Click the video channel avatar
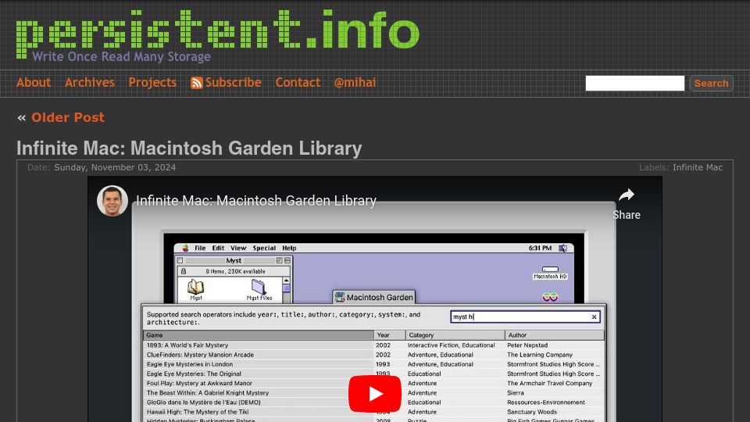 [x=112, y=201]
